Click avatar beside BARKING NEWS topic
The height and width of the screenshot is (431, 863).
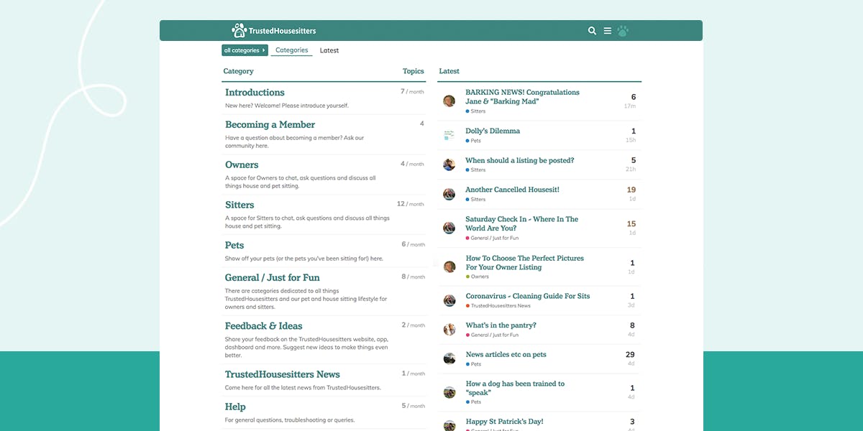449,101
